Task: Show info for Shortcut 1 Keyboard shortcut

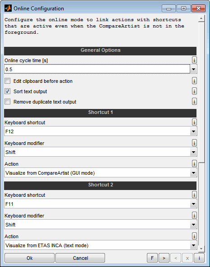Action: [194, 122]
